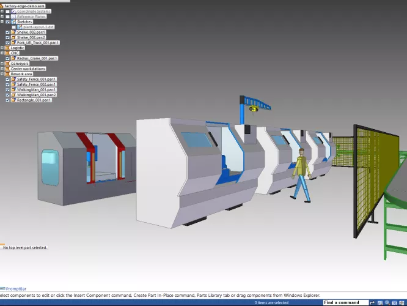Uncheck the Sketches checkbox
This screenshot has height=306, width=407.
pos(7,22)
